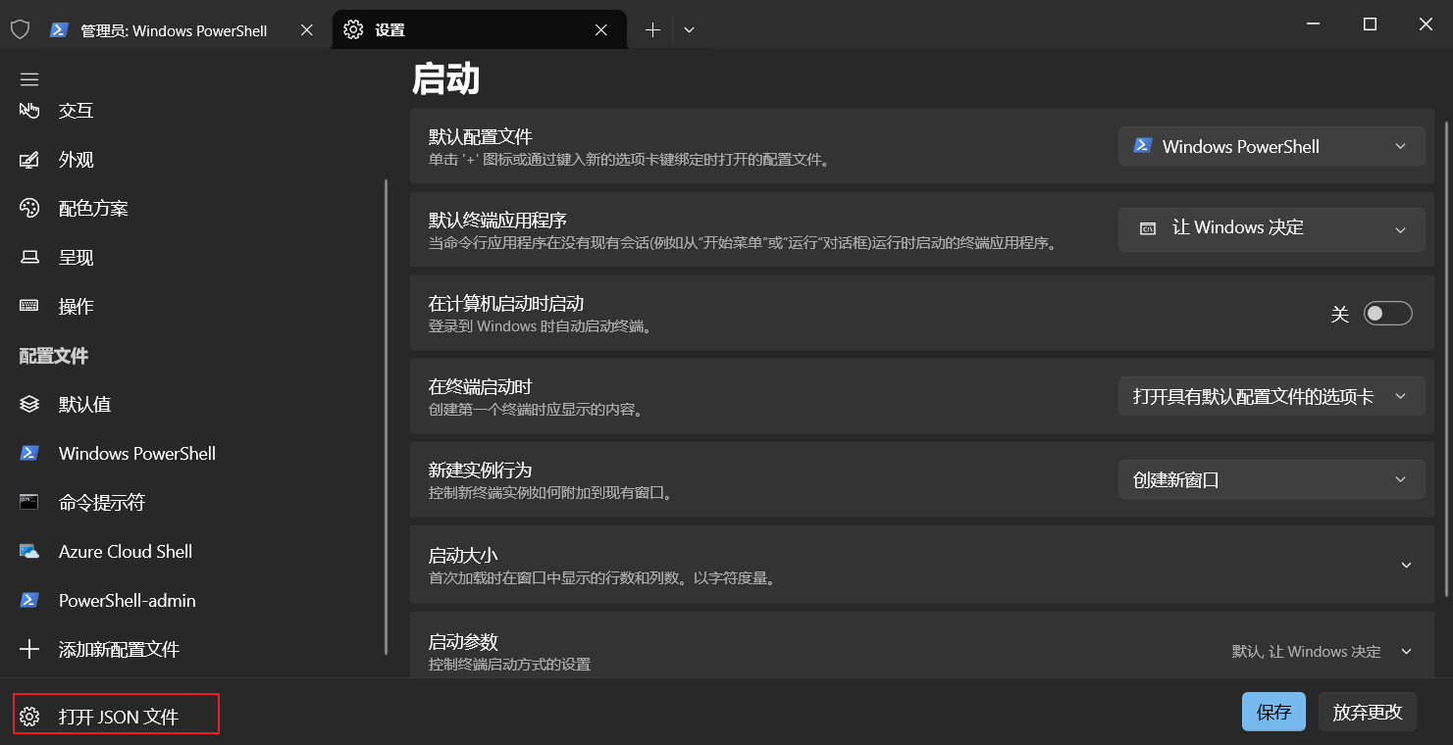
Task: Click the 交互 pointer icon in sidebar
Action: tap(29, 111)
